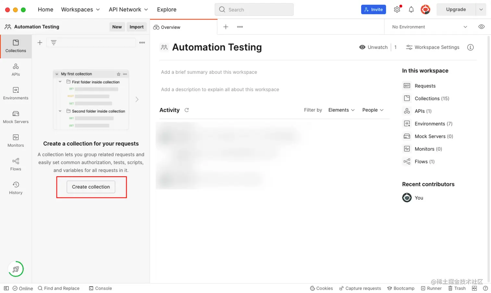
Task: Open Find and Replace
Action: coord(58,288)
